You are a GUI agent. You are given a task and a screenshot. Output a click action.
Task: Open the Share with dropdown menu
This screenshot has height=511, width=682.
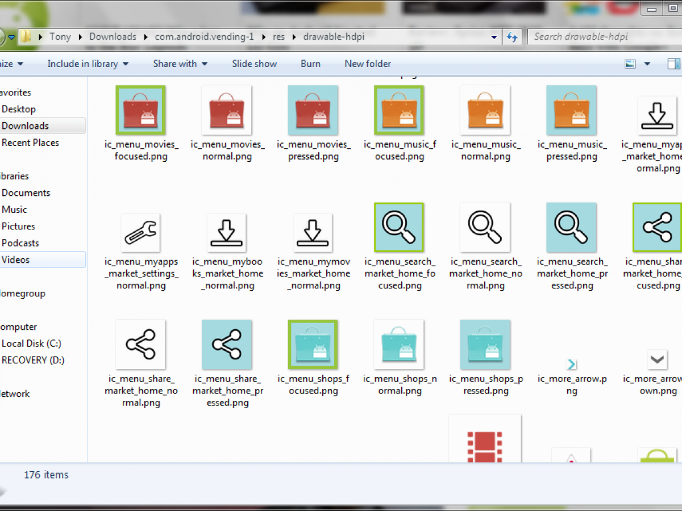tap(180, 64)
